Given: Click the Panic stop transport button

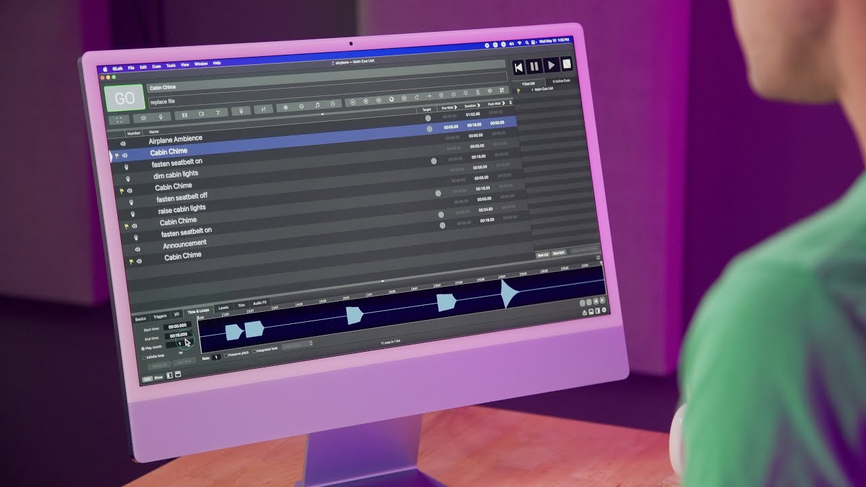Looking at the screenshot, I should pyautogui.click(x=567, y=64).
